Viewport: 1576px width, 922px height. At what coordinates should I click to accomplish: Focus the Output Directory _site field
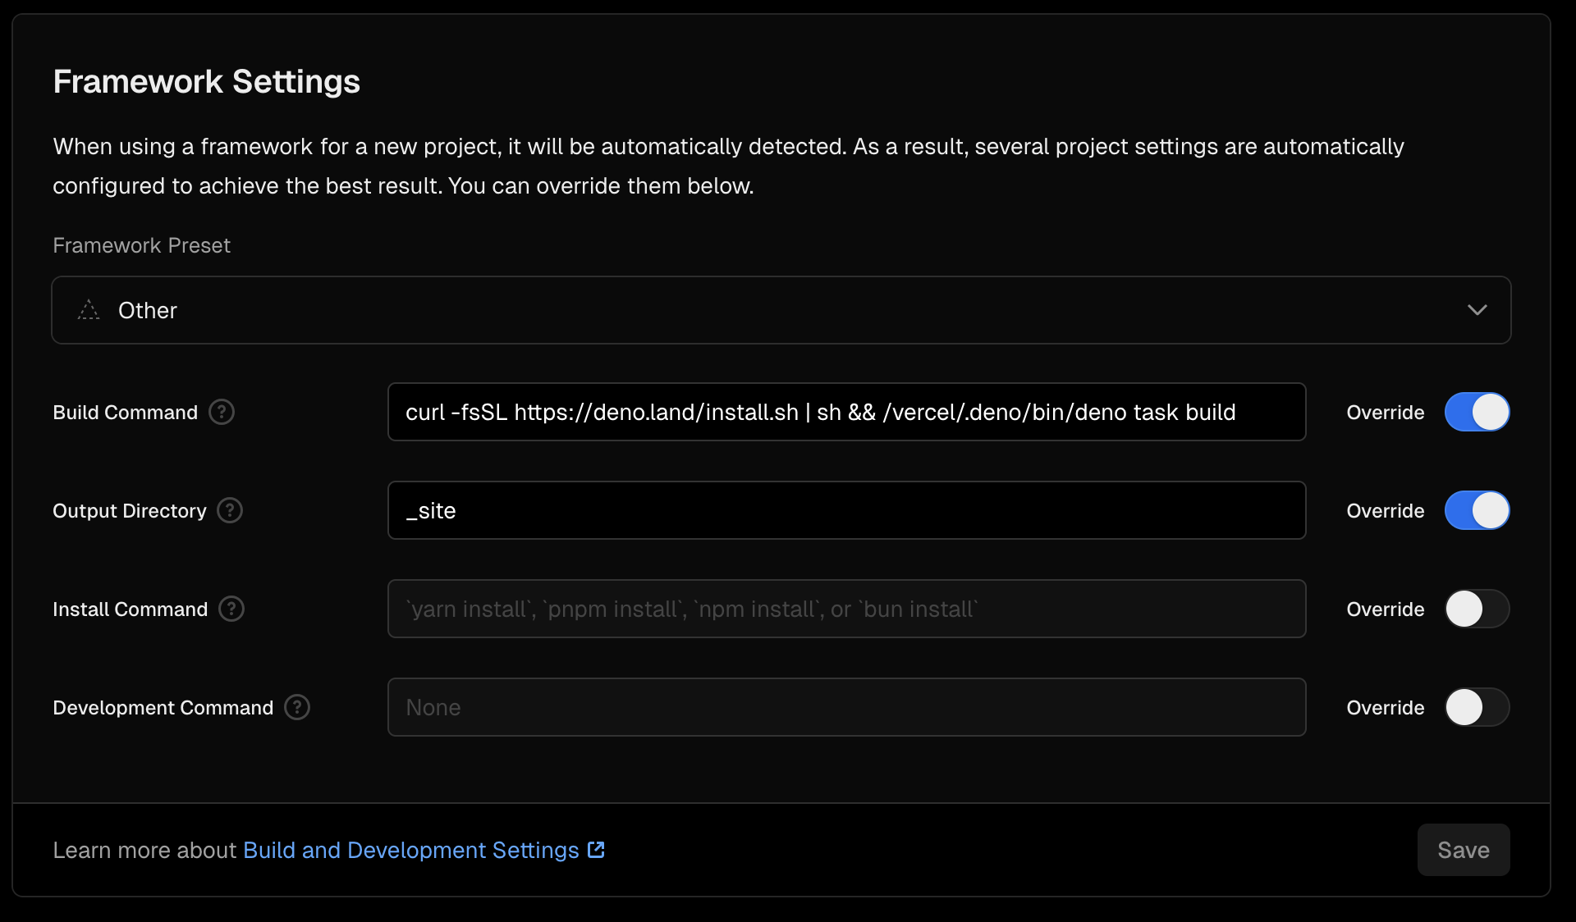(845, 510)
